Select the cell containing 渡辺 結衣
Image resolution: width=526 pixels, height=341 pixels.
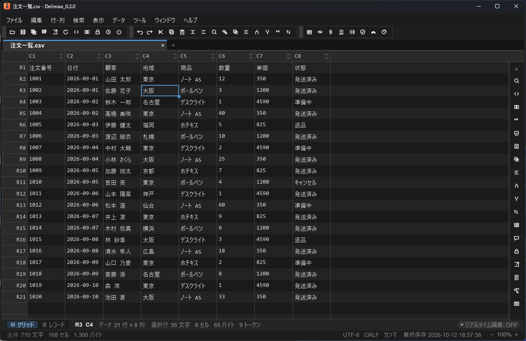122,136
